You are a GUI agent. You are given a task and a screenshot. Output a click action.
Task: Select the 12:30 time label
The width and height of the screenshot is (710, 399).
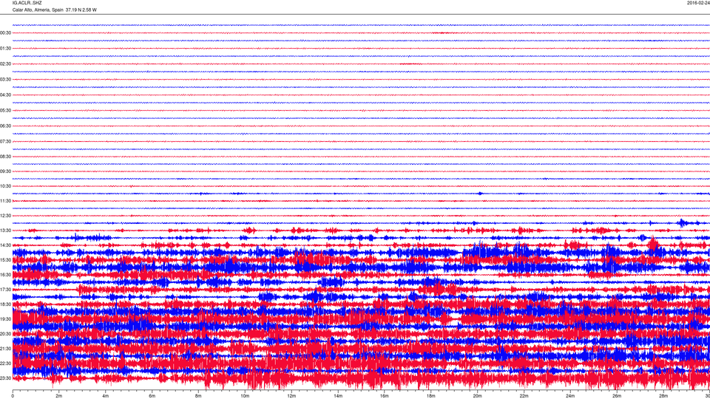tap(5, 216)
